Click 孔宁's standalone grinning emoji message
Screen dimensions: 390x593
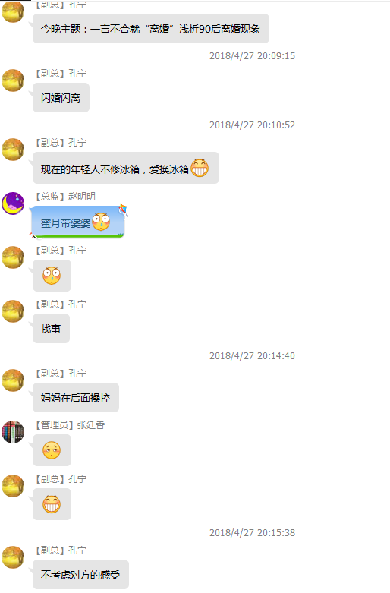click(52, 504)
